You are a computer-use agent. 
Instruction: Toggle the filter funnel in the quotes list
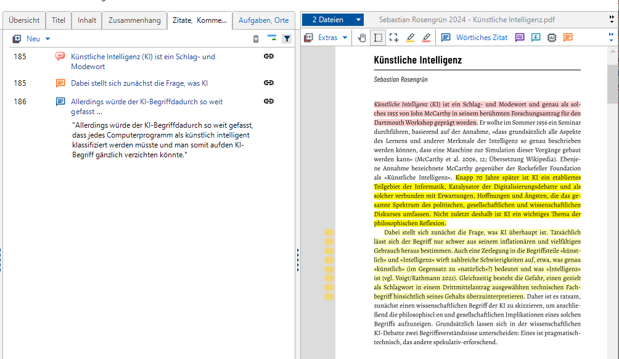pos(287,39)
